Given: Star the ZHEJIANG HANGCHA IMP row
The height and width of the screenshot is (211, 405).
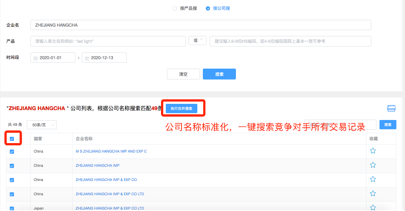Looking at the screenshot, I should click(373, 165).
